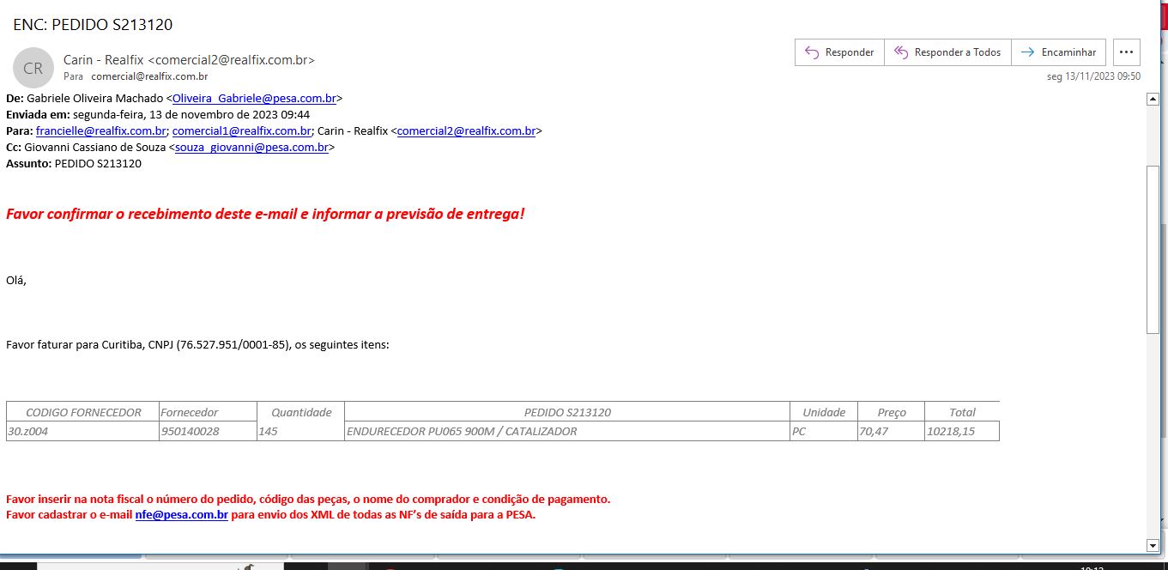Viewport: 1168px width, 570px height.
Task: Select the 10218,15 total cell
Action: (950, 432)
